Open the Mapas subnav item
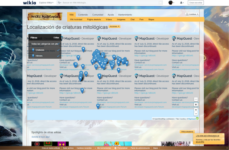The width and height of the screenshot is (229, 150). pos(151,20)
